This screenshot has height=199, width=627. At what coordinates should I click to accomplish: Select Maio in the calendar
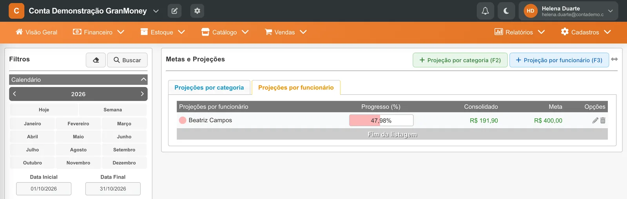(x=78, y=137)
